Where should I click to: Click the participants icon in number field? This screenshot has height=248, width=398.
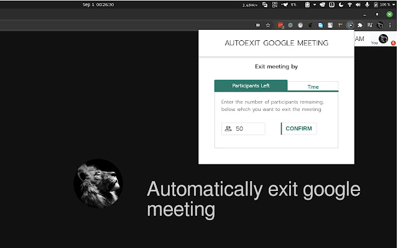(228, 129)
